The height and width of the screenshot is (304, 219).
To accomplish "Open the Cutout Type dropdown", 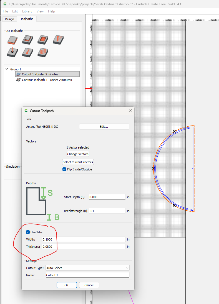I will [87, 268].
